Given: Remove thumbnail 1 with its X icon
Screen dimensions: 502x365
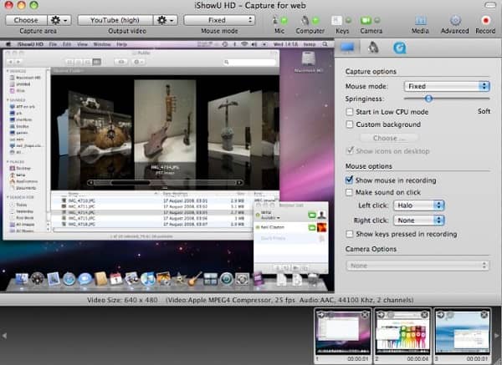Looking at the screenshot, I should (x=365, y=315).
